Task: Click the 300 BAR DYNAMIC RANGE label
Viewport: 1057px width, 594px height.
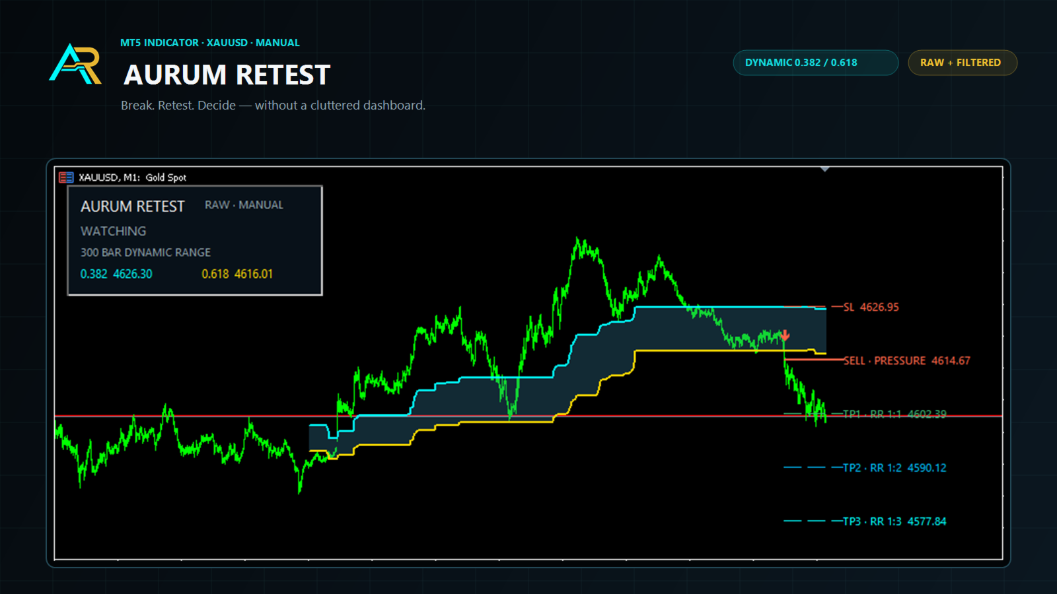Action: pos(145,252)
